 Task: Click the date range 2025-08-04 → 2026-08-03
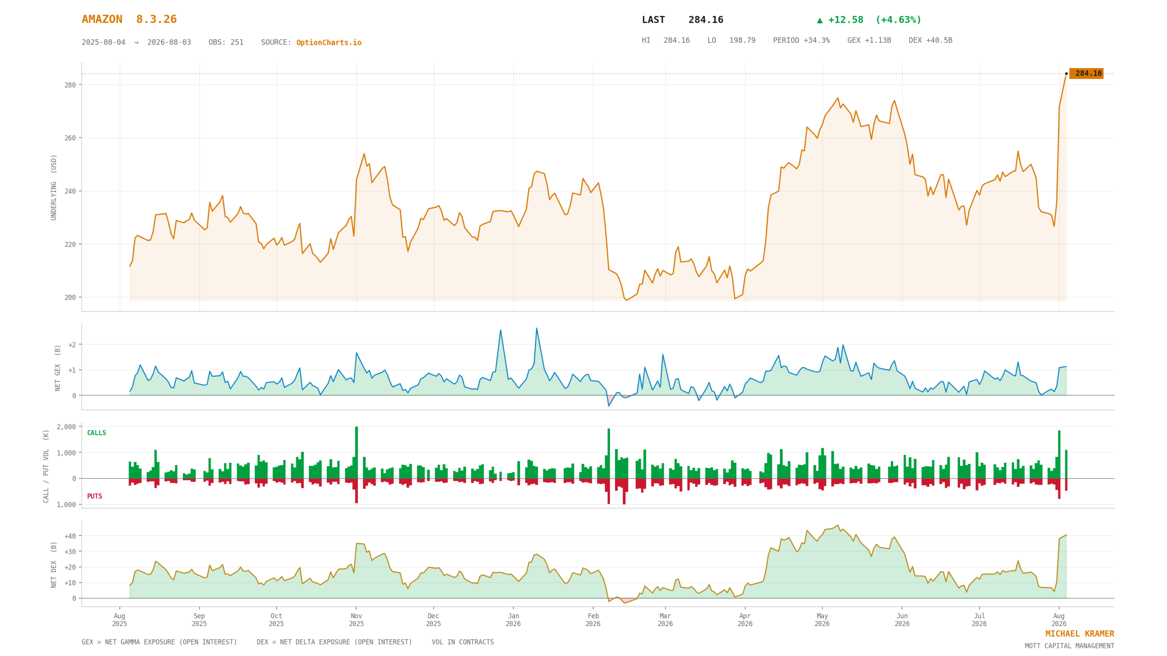[x=136, y=42]
